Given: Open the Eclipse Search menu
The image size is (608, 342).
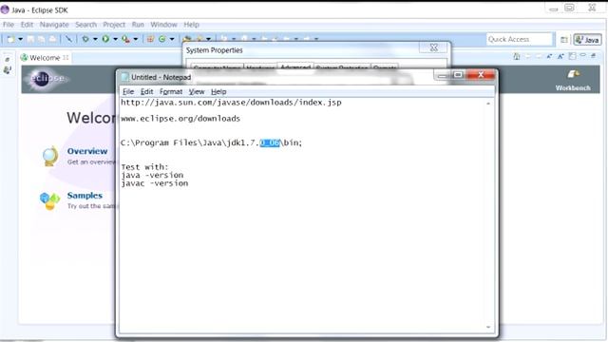Looking at the screenshot, I should (x=85, y=25).
